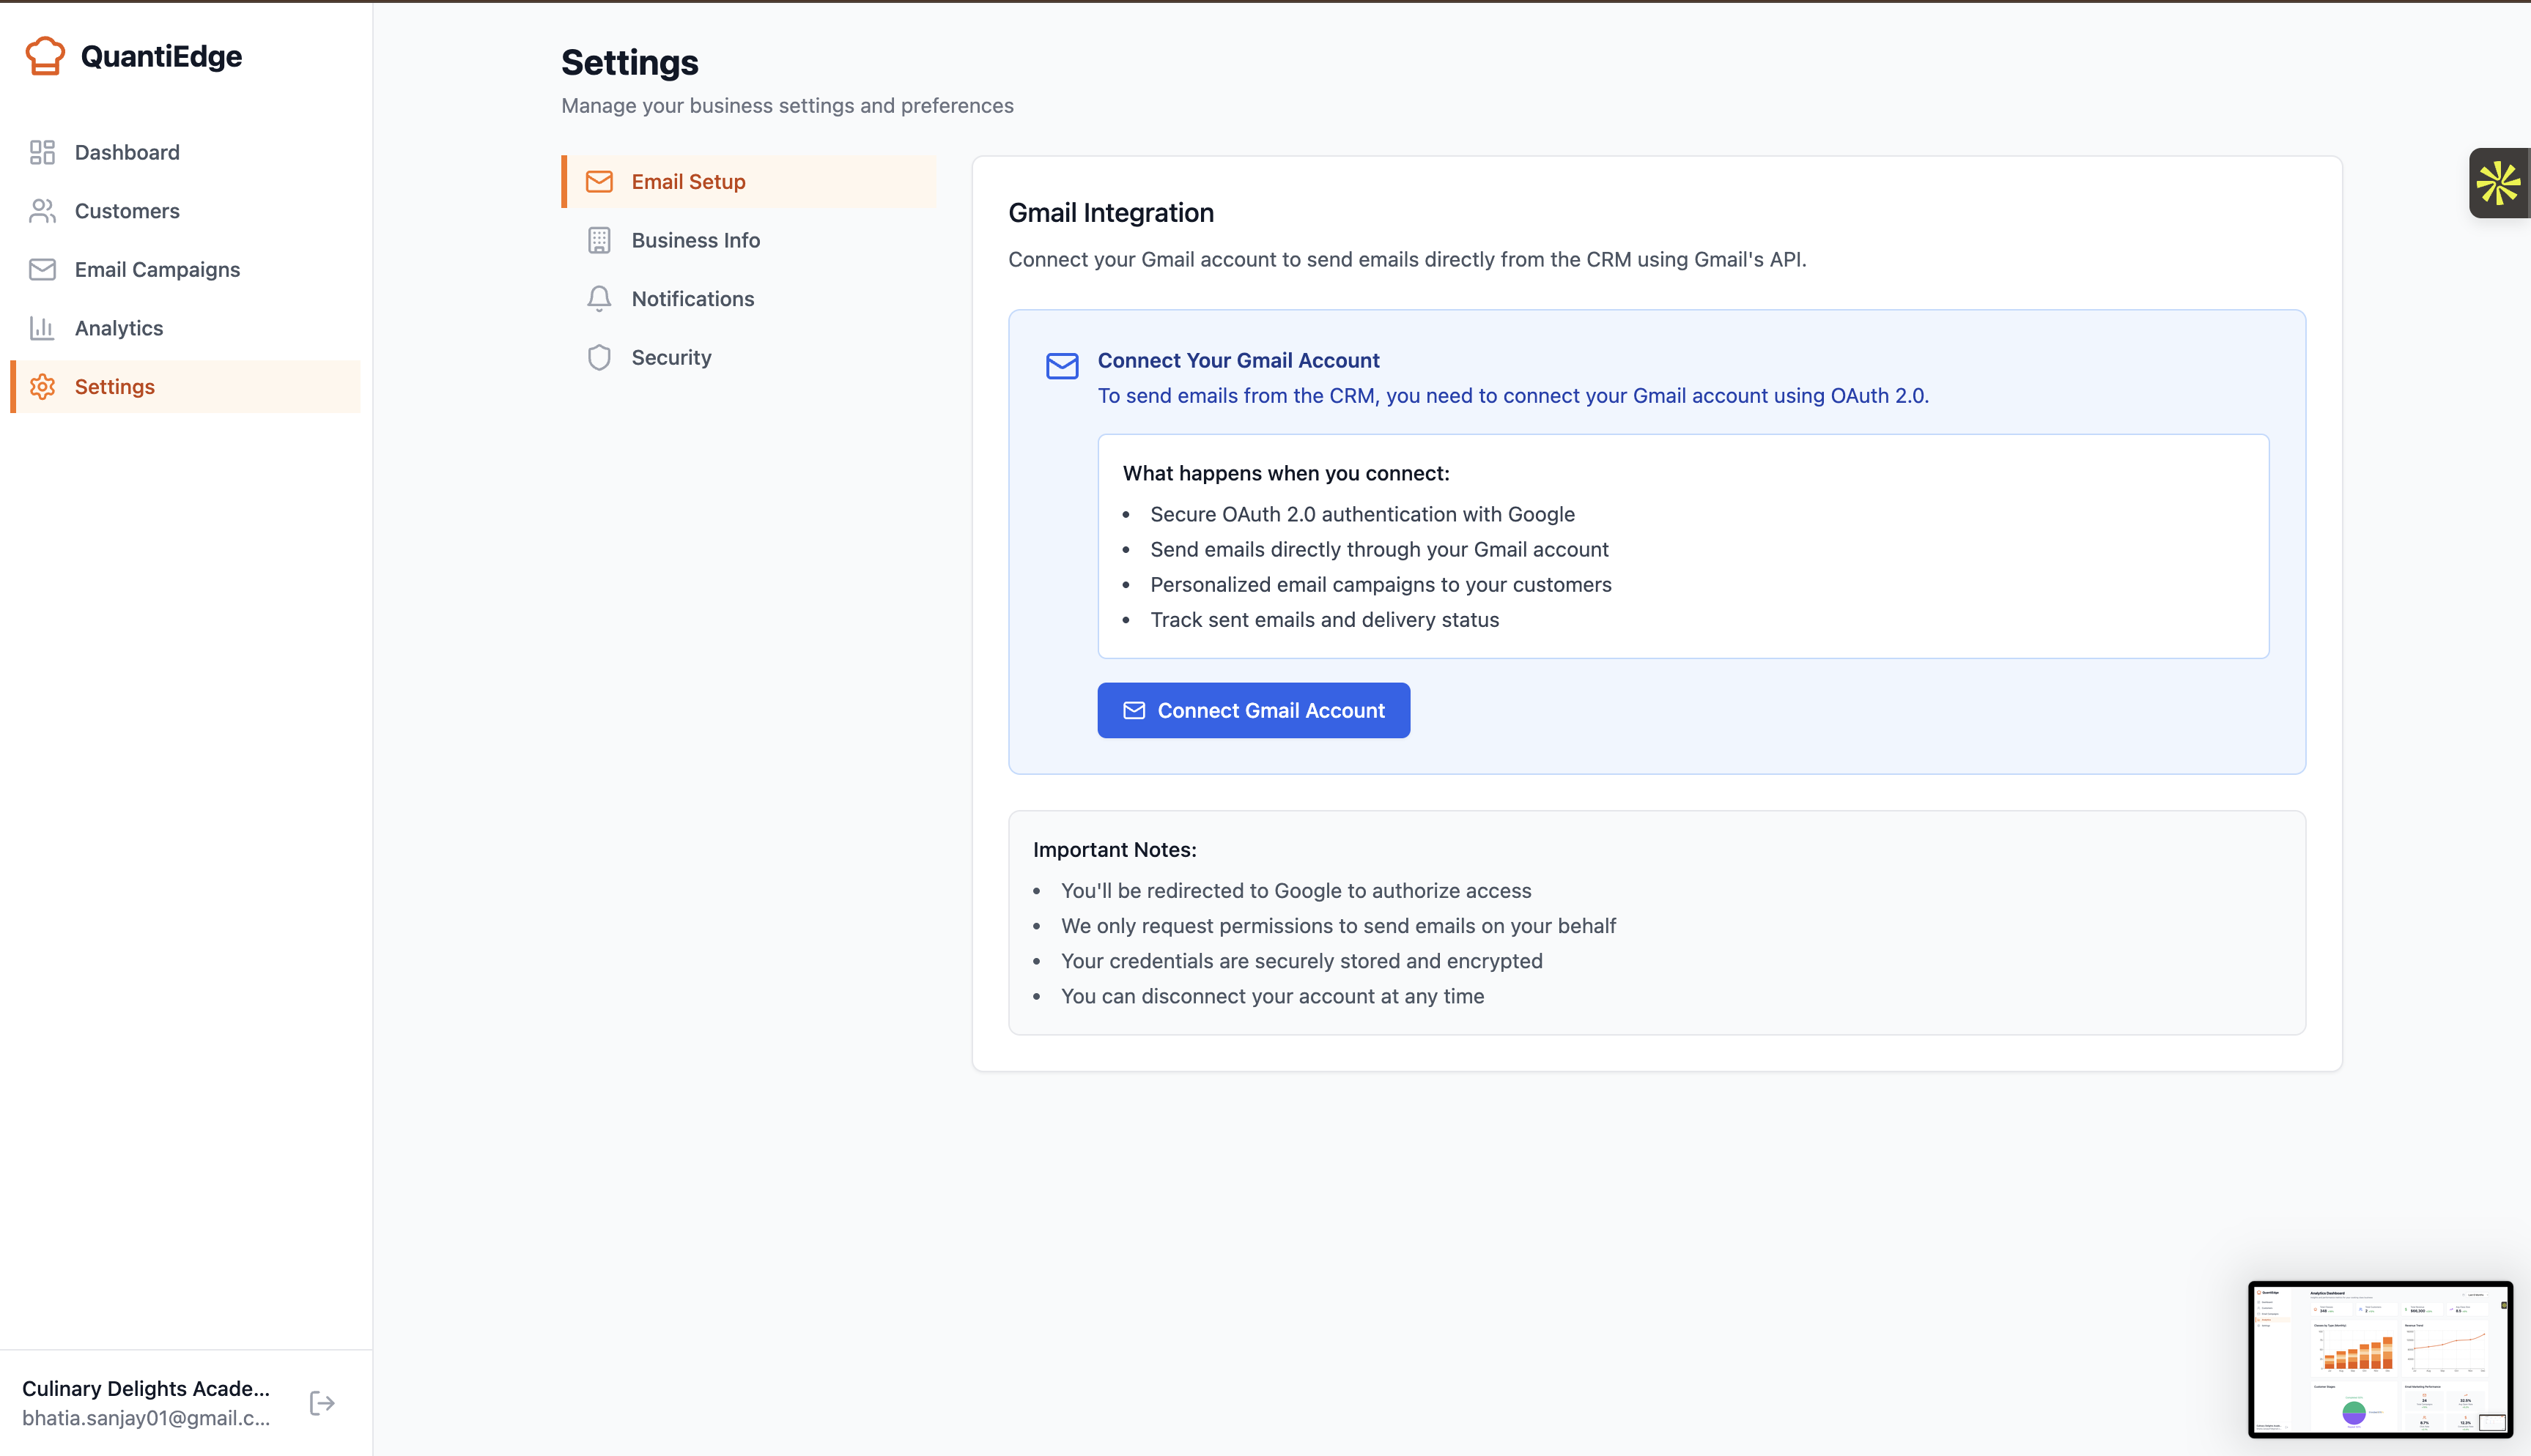
Task: Click the Security shield icon
Action: point(598,357)
